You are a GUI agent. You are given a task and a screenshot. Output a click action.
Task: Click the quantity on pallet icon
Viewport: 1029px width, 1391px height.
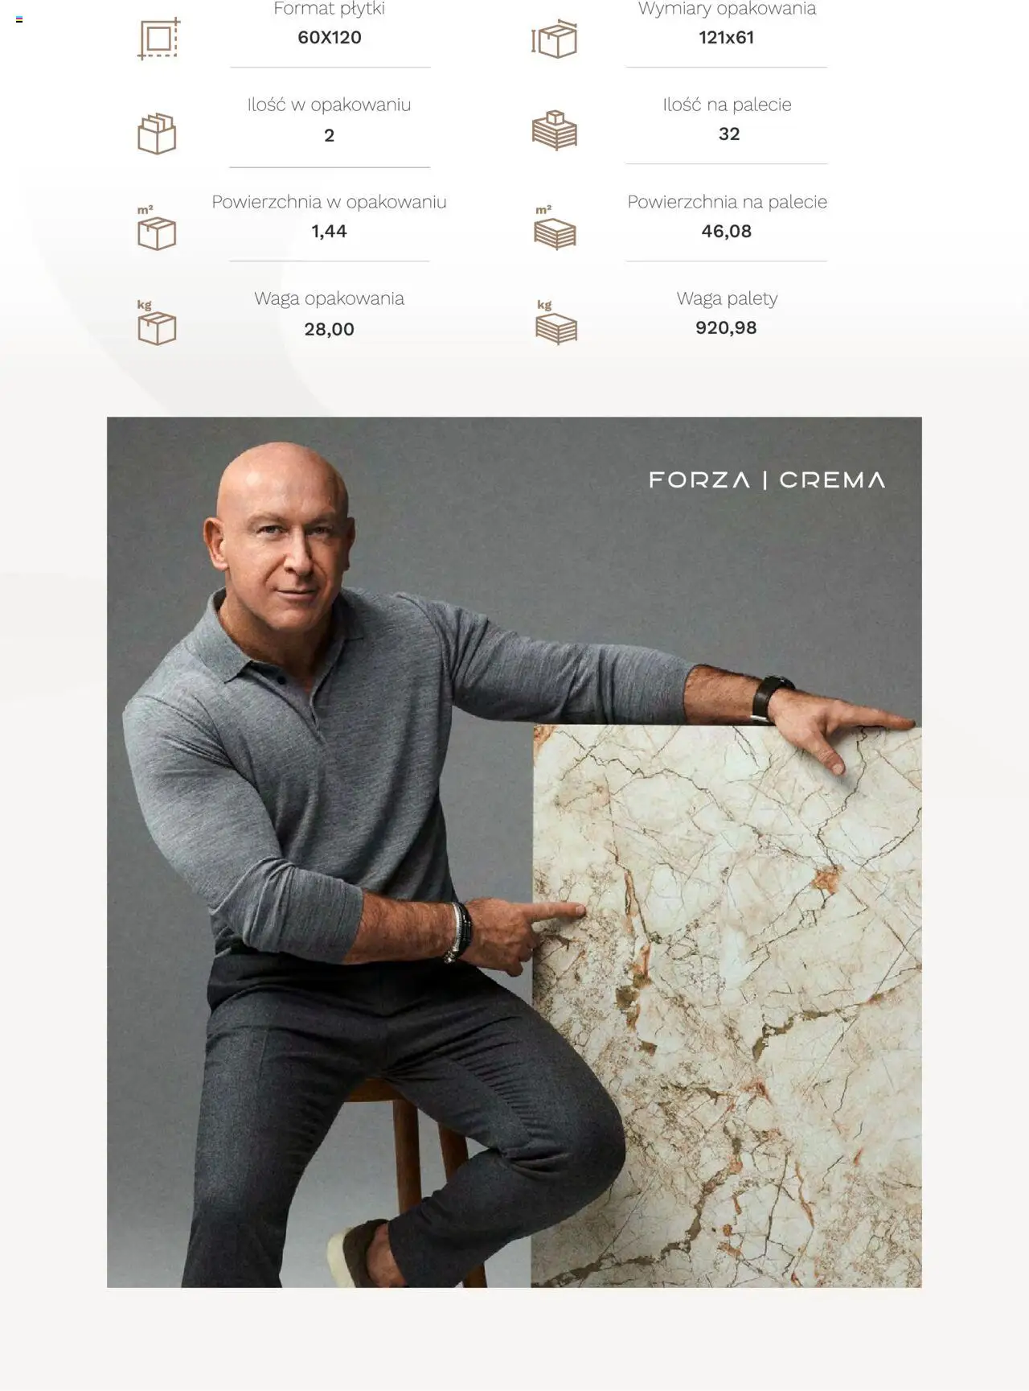pyautogui.click(x=555, y=130)
